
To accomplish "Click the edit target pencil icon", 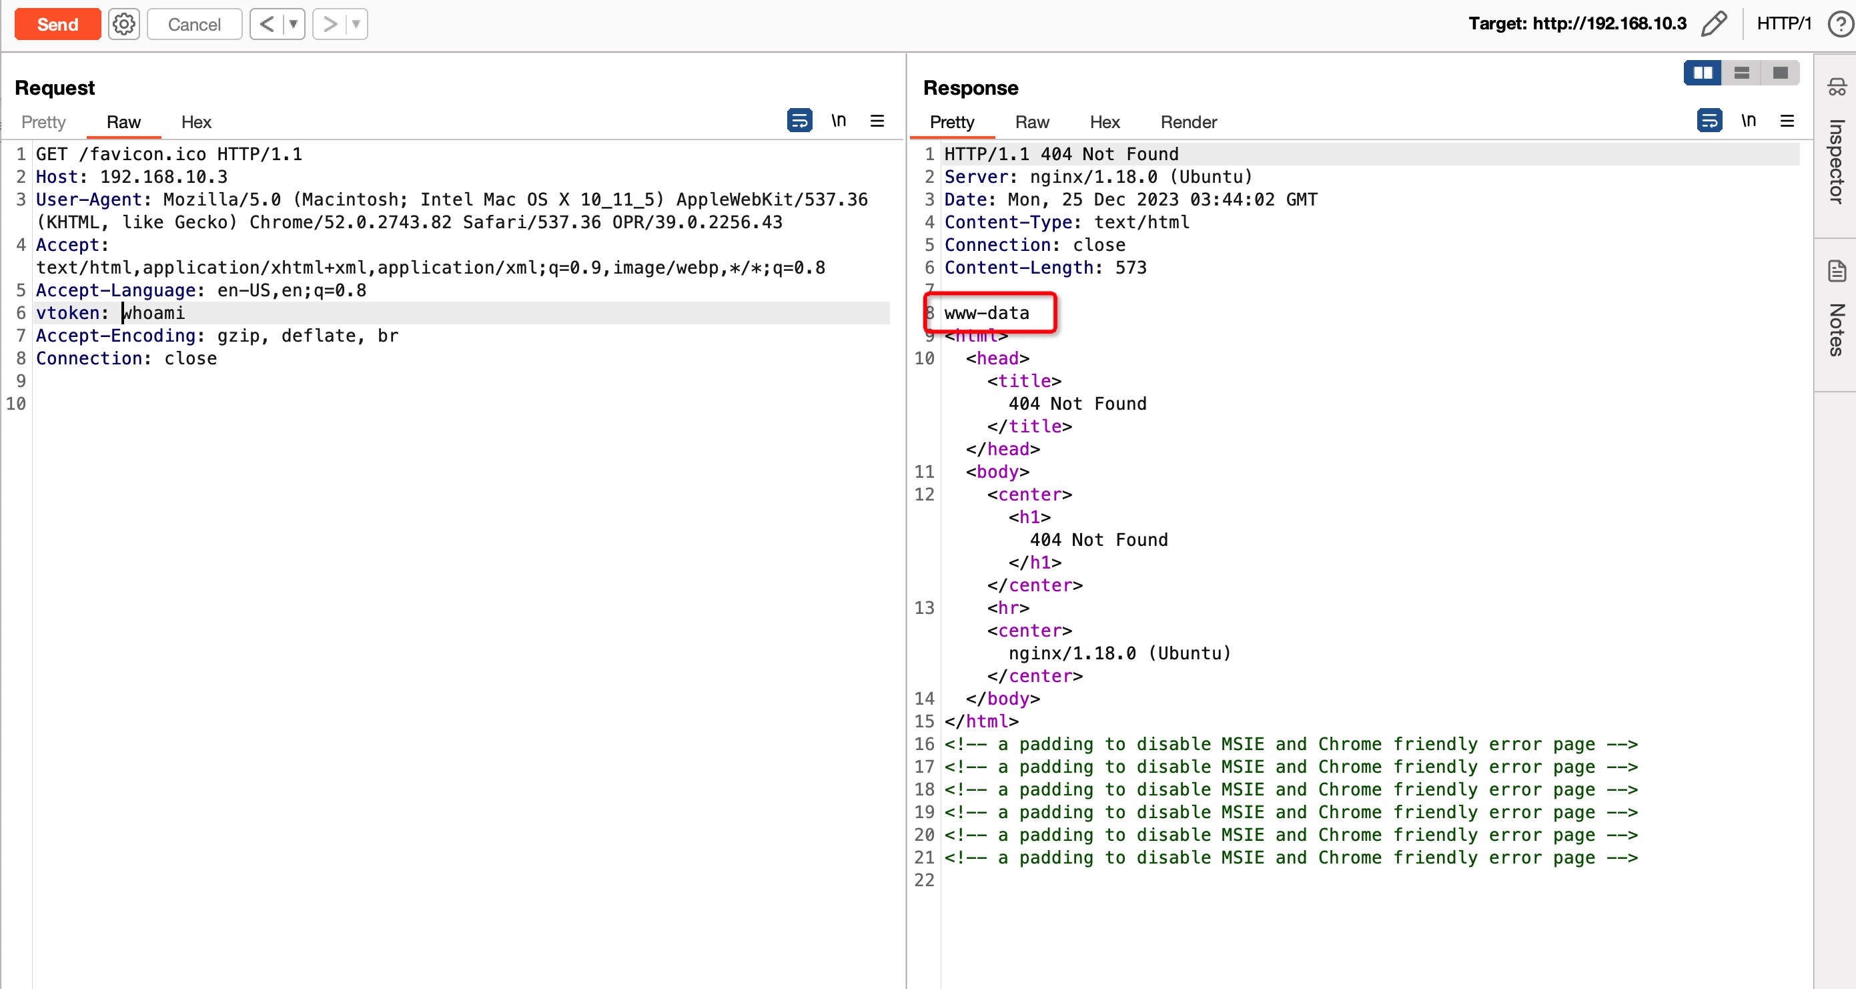I will (x=1713, y=24).
